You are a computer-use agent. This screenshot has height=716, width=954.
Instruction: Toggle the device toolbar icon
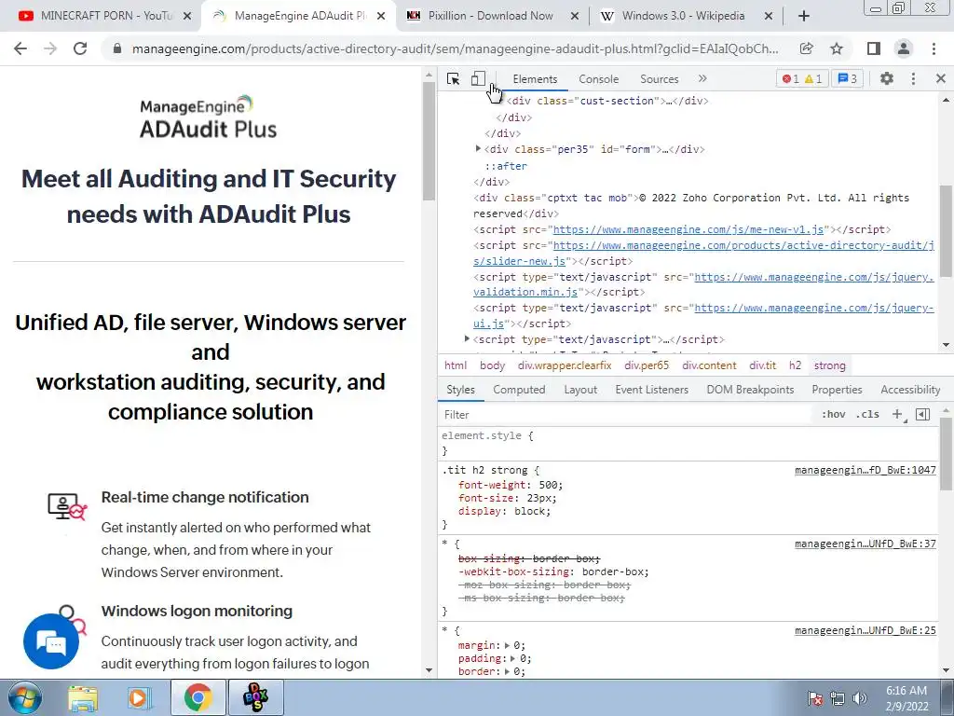(478, 79)
